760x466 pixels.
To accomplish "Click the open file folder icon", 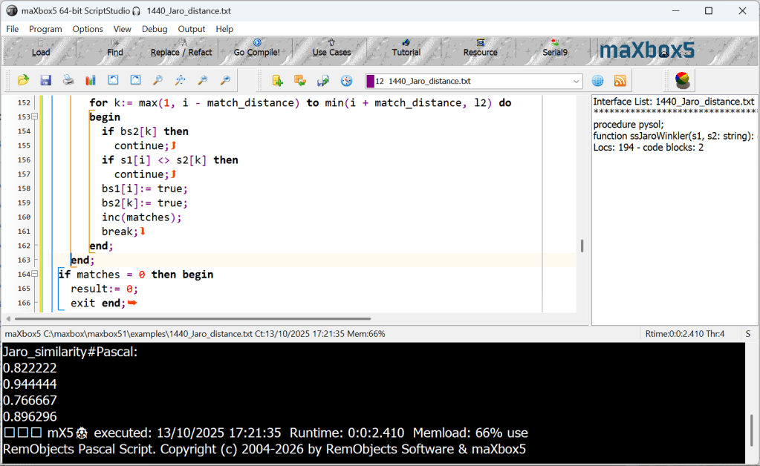I will pyautogui.click(x=23, y=80).
